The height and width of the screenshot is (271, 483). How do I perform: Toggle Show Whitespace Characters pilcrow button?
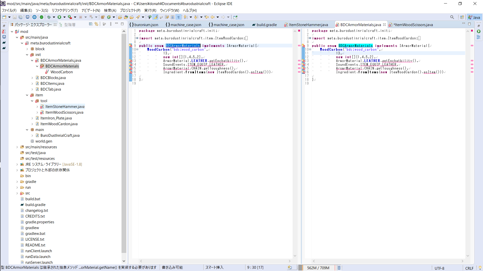(179, 17)
